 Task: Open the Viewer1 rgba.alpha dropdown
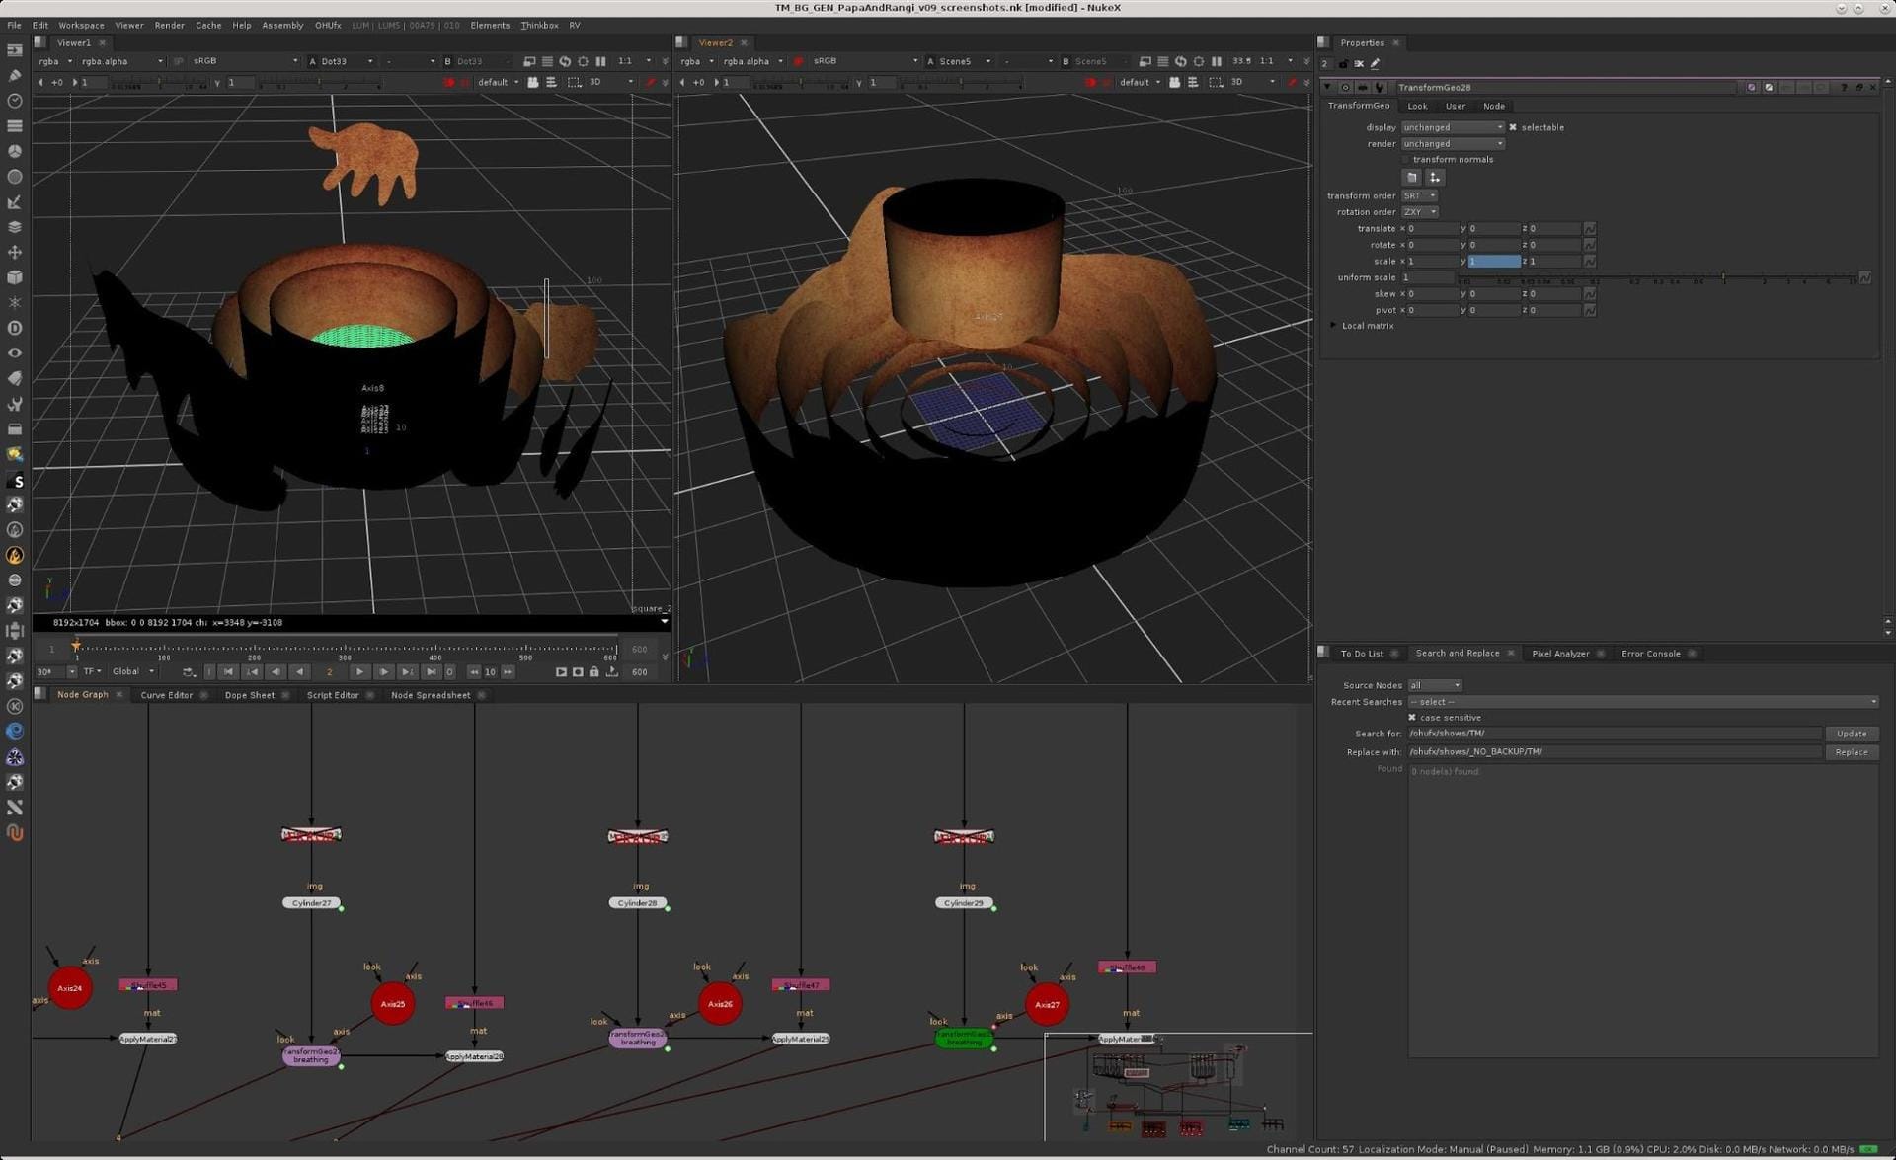[x=121, y=61]
